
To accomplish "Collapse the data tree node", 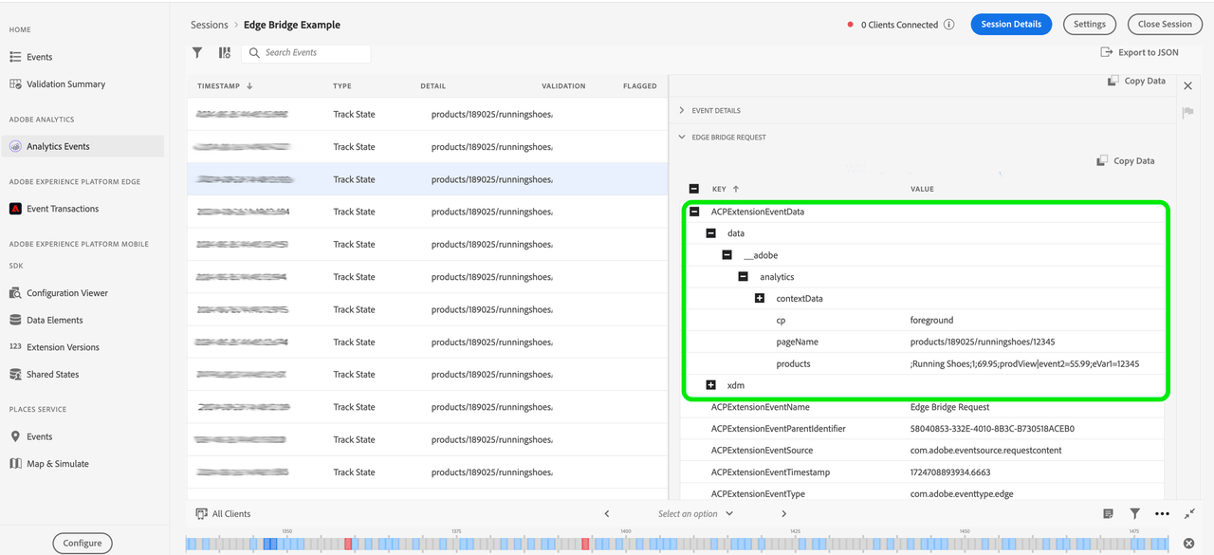I will (710, 233).
